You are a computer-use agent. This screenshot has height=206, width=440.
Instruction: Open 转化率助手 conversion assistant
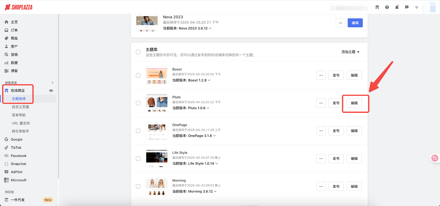pos(20,131)
